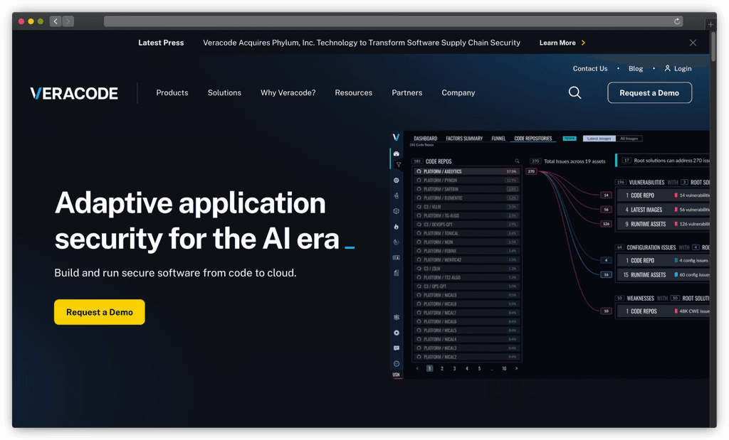Toggle the green repos pill beside Code Repositories

[570, 139]
